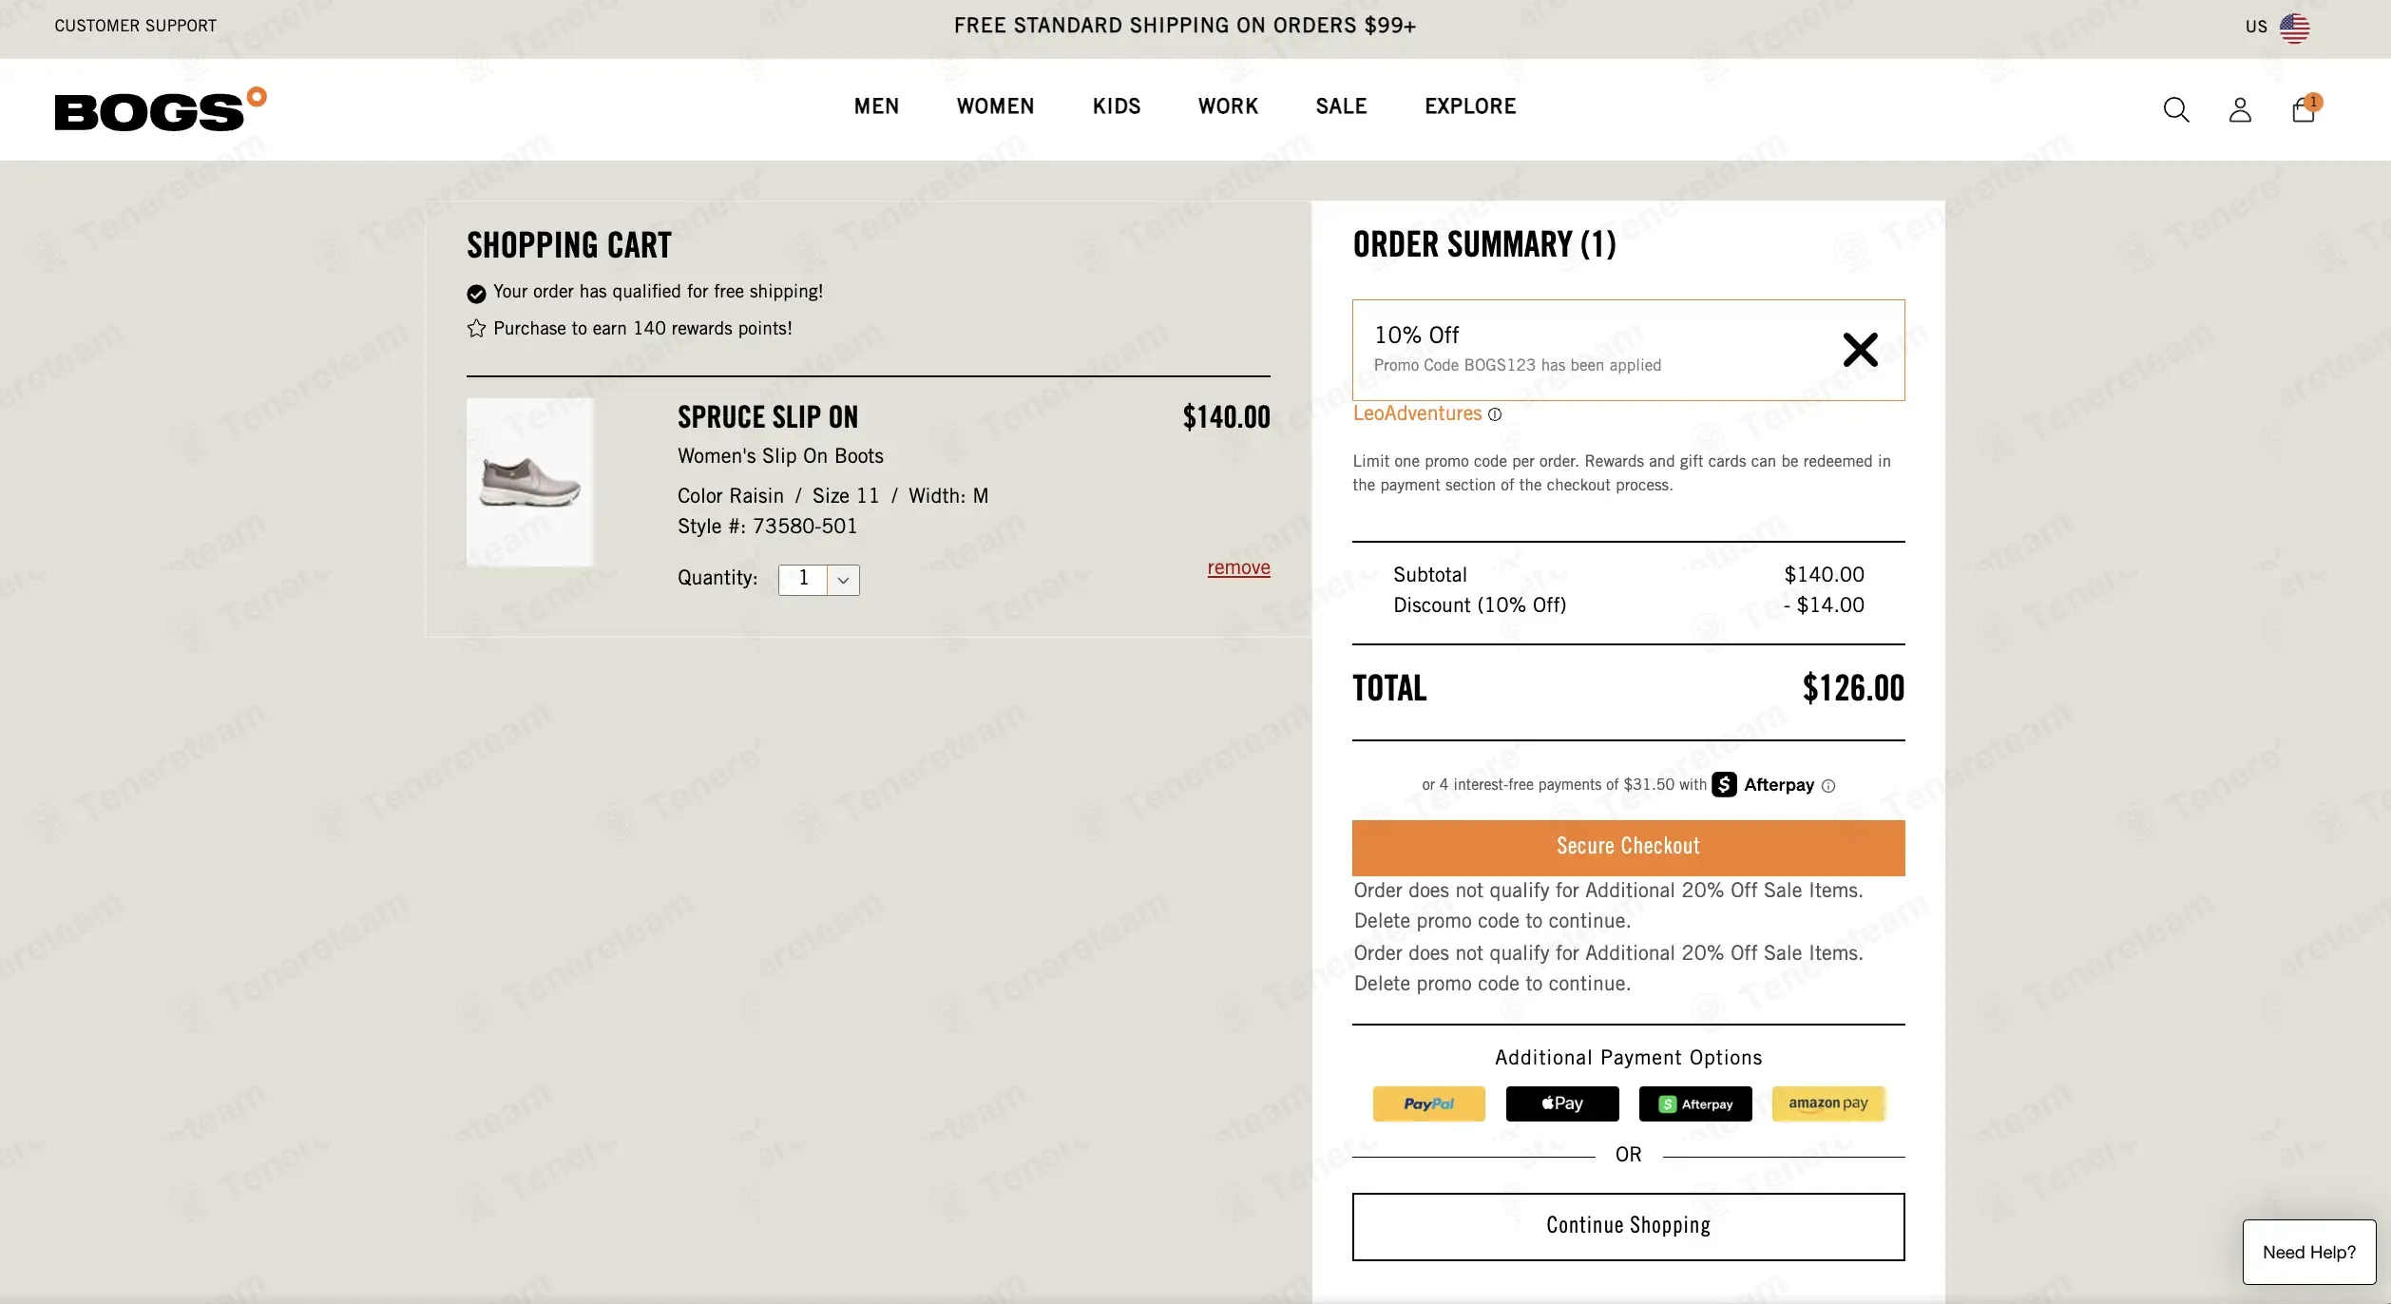
Task: Open the shopping bag cart icon
Action: (x=2305, y=108)
